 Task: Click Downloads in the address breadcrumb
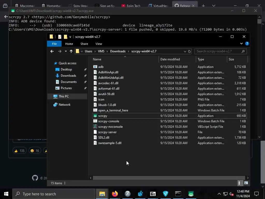pyautogui.click(x=118, y=51)
